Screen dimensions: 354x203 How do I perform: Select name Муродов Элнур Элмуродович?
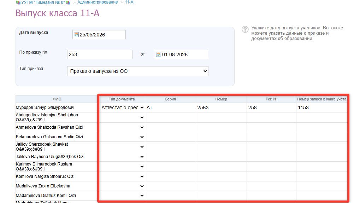[45, 108]
